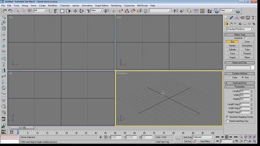Click the Pyramid primitive button
The height and width of the screenshot is (146, 260).
(x=247, y=54)
